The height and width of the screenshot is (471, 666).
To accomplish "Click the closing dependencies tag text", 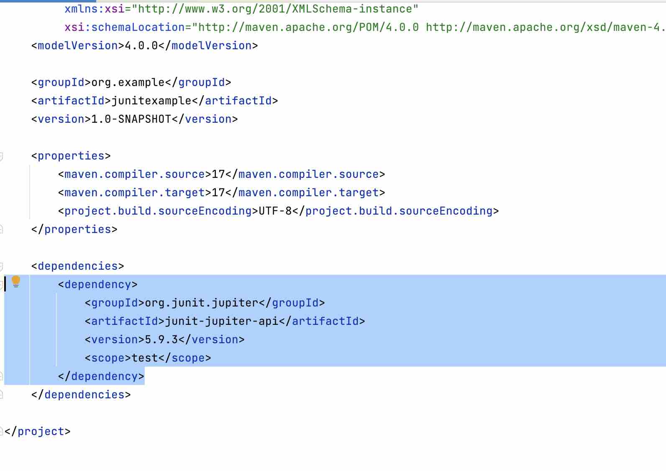I will (x=81, y=395).
